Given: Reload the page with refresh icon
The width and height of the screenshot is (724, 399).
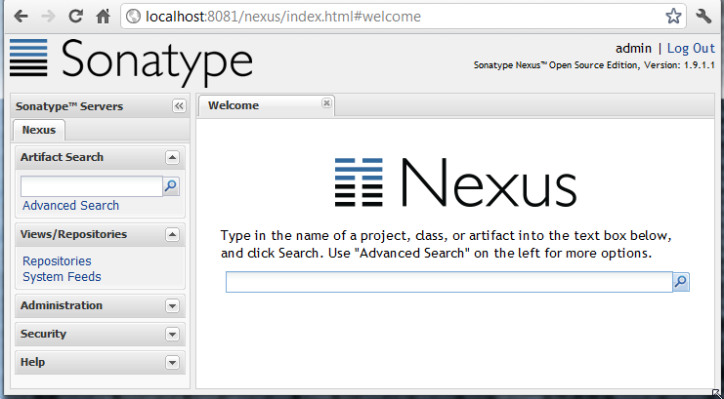Looking at the screenshot, I should (75, 17).
